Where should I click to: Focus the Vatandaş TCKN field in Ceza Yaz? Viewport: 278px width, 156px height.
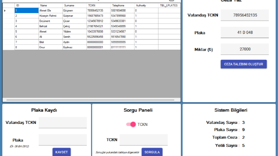(245, 15)
